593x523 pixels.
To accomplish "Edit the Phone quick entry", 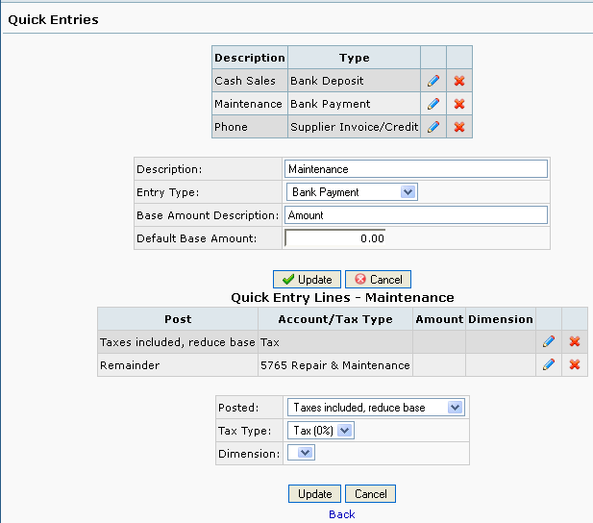I will pyautogui.click(x=433, y=127).
